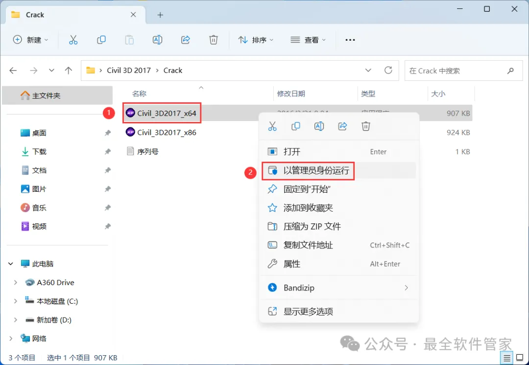The width and height of the screenshot is (529, 365).
Task: Choose 固定到"开始" in context menu
Action: 339,189
